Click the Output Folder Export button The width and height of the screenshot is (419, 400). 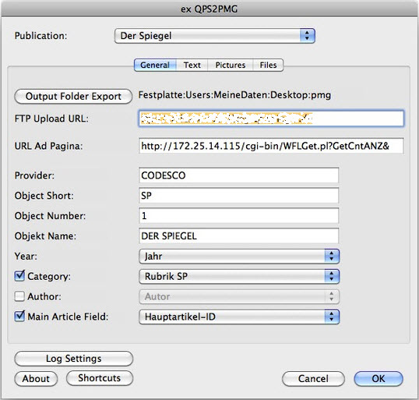click(73, 97)
